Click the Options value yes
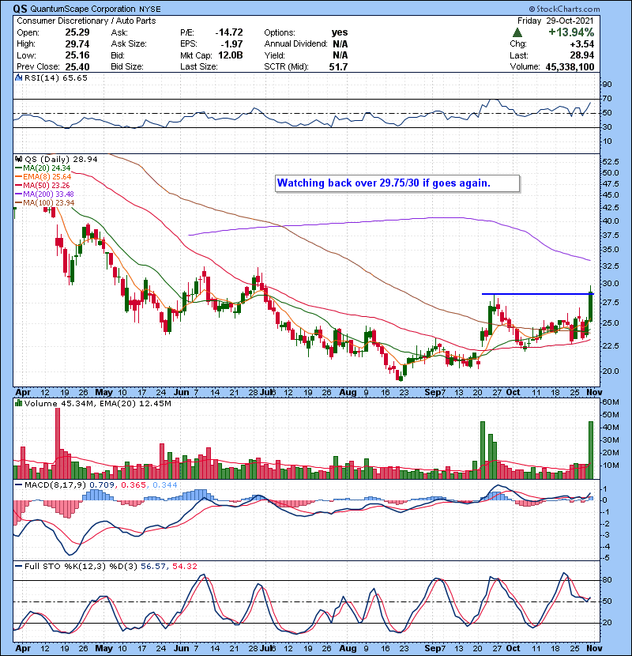This screenshot has width=632, height=656. point(340,32)
